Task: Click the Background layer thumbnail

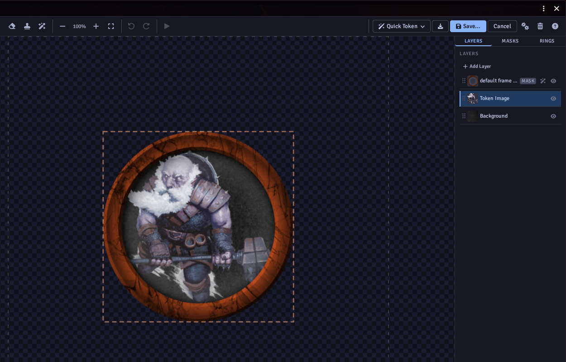Action: coord(473,116)
